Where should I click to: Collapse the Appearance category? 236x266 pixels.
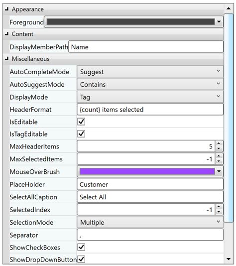[7, 9]
